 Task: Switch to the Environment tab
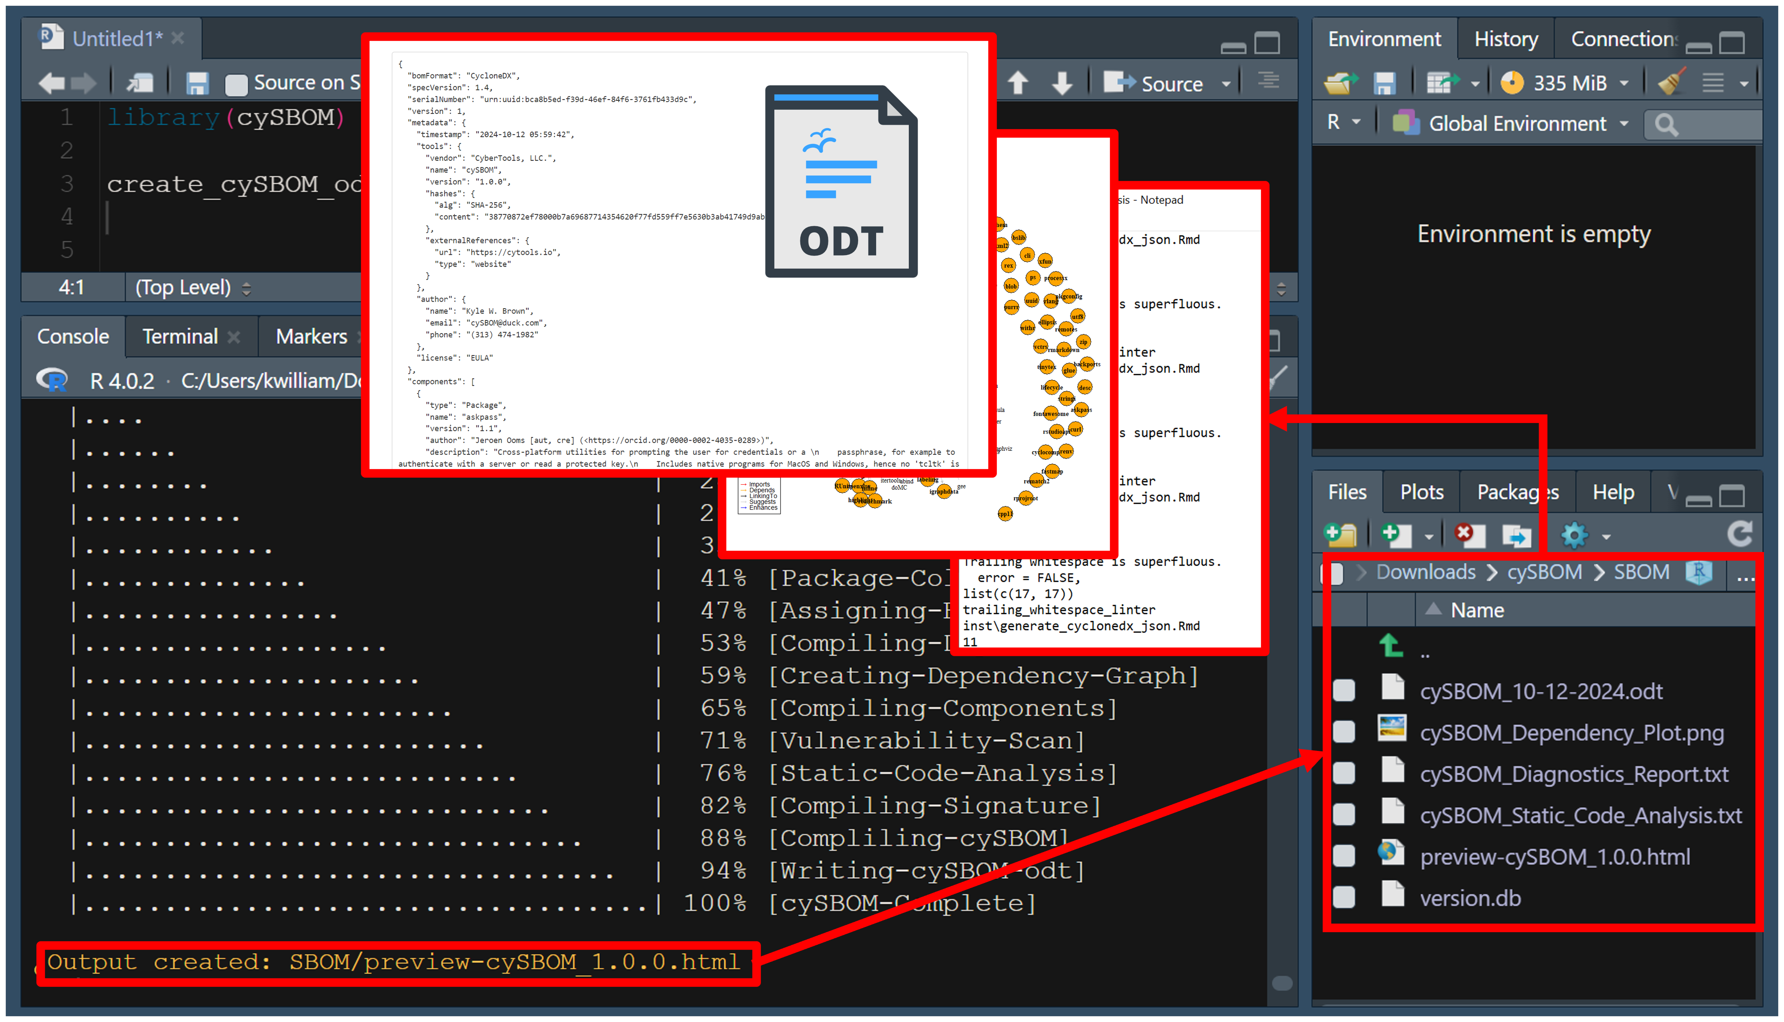point(1384,39)
